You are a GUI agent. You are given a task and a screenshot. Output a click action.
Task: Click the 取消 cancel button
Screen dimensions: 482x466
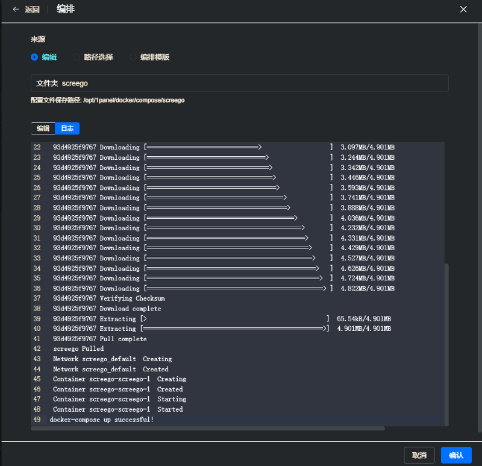click(x=419, y=455)
